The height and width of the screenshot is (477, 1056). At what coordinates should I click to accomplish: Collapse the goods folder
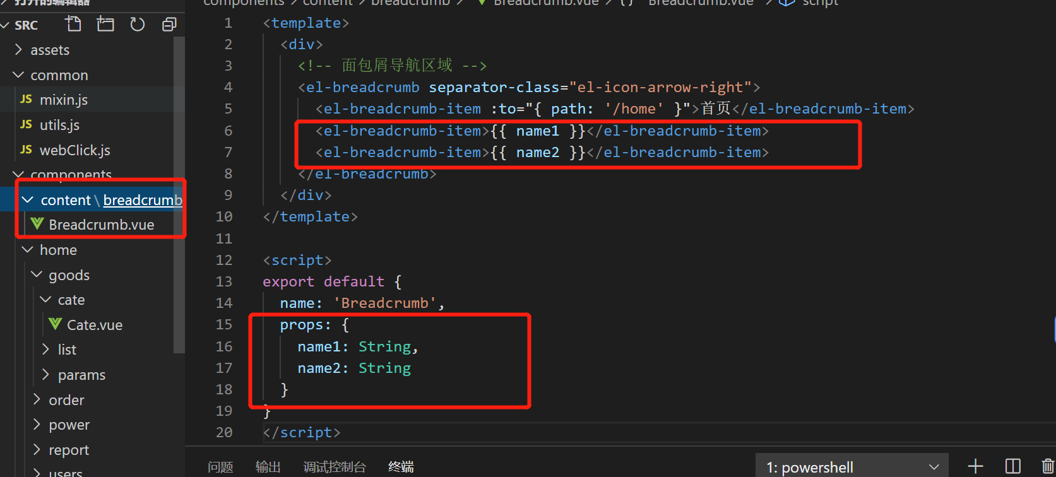coord(37,275)
